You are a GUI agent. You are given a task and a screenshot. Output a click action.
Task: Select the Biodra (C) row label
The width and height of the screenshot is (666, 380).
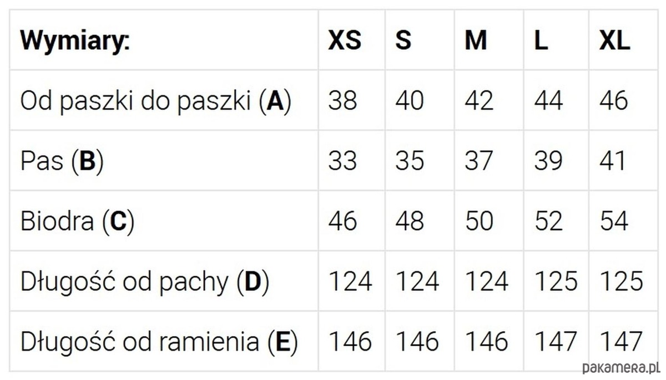77,221
